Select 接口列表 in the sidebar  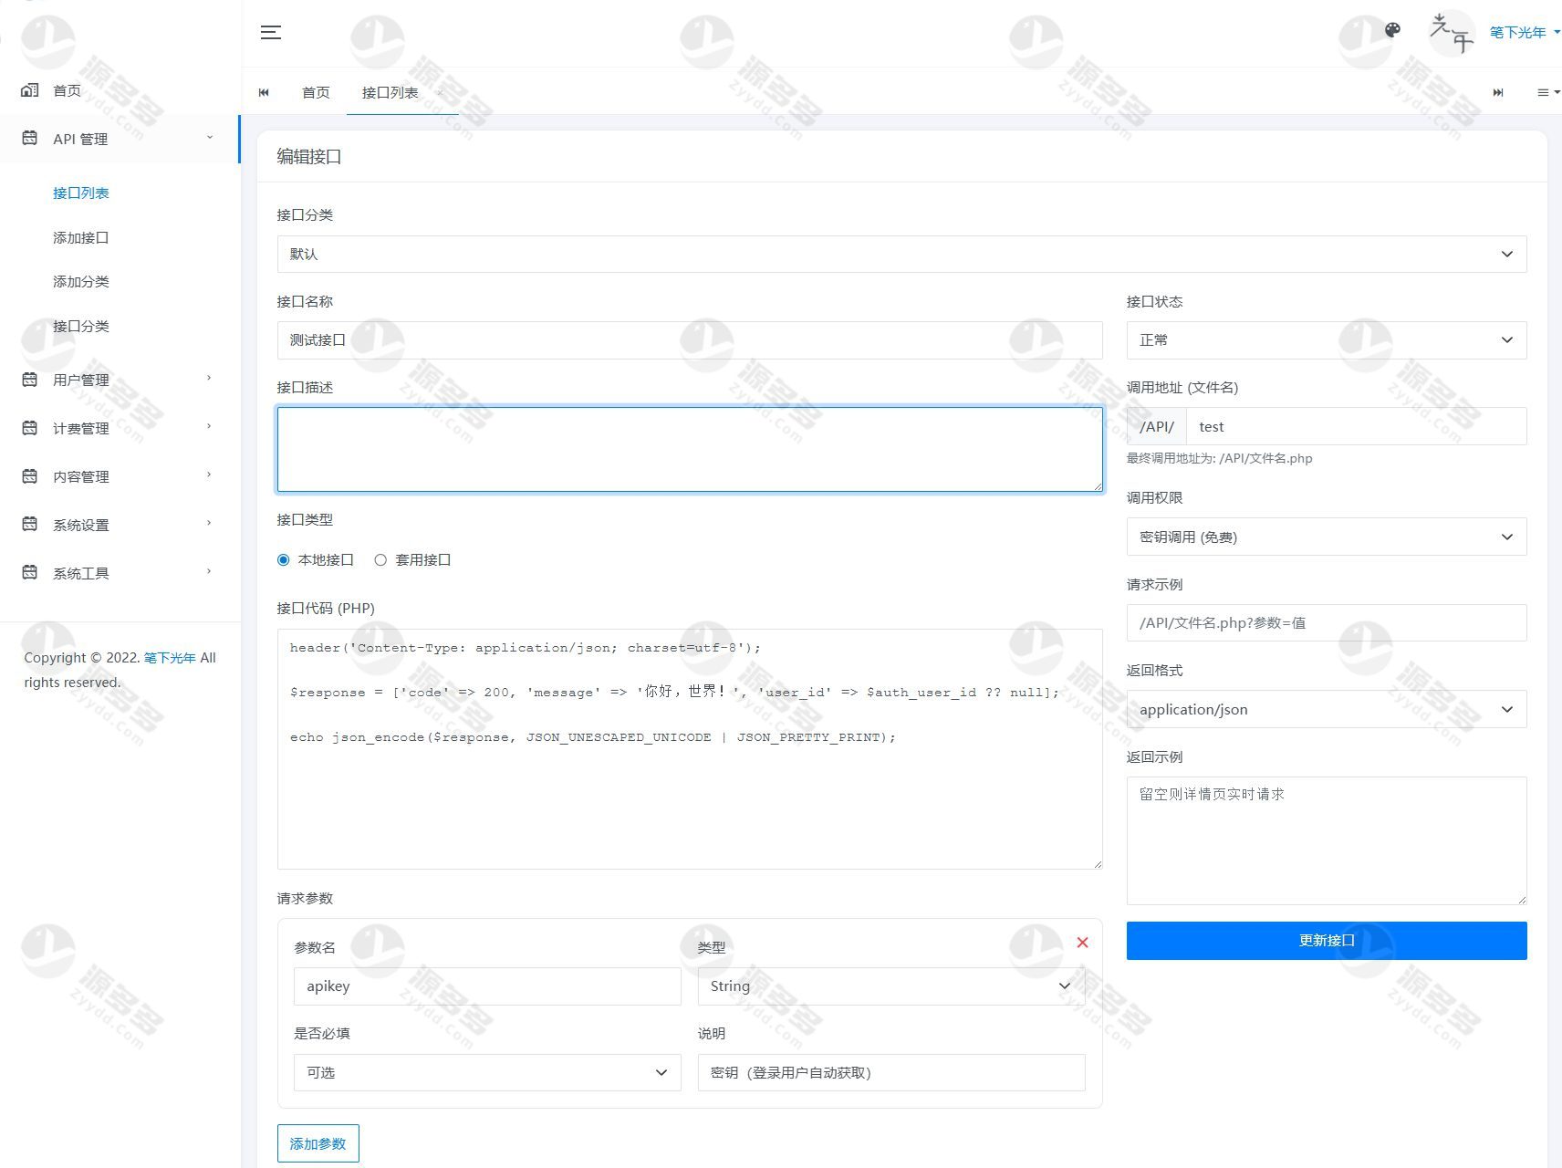pos(81,193)
